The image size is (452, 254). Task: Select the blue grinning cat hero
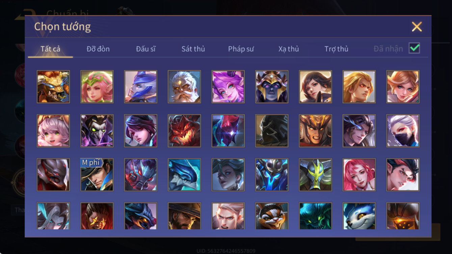tap(359, 216)
